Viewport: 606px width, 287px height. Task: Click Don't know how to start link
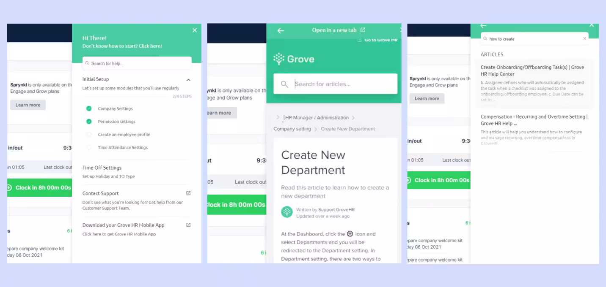(x=122, y=46)
